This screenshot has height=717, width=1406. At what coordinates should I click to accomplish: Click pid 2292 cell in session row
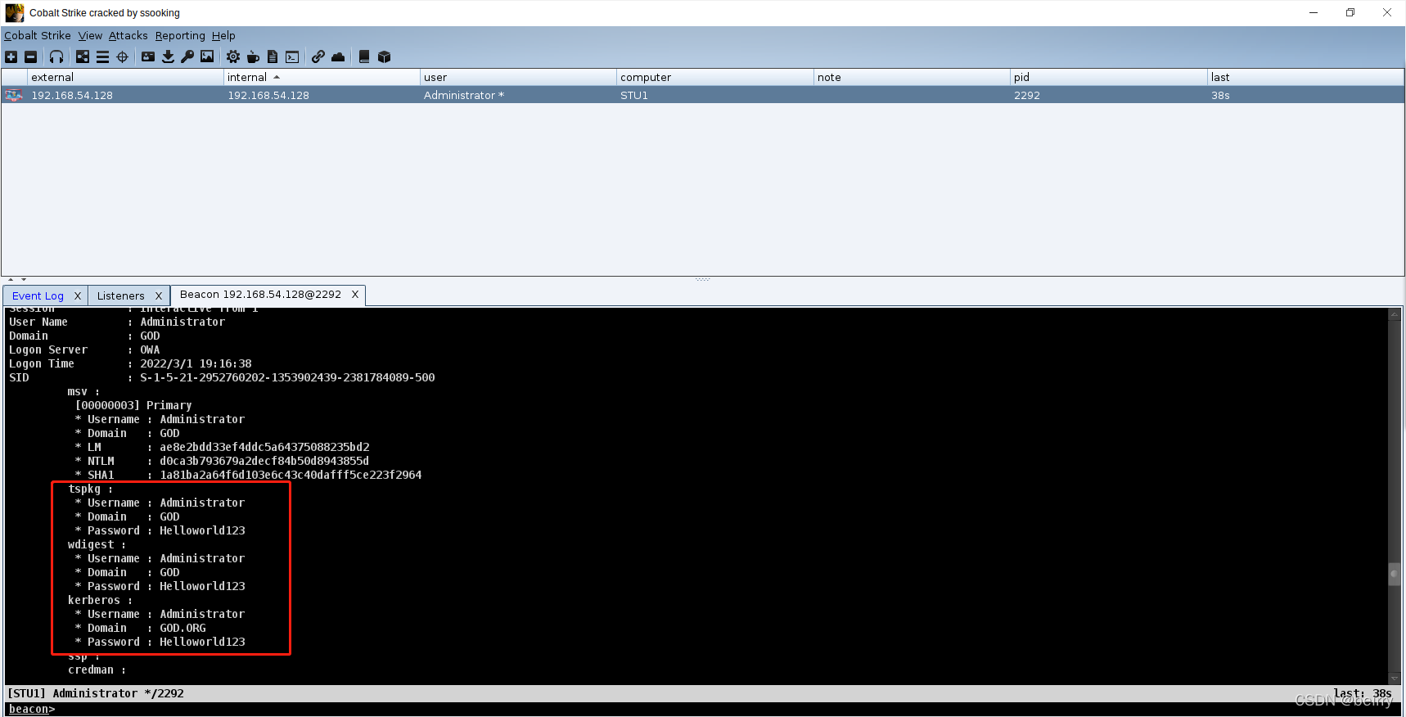click(x=1108, y=95)
